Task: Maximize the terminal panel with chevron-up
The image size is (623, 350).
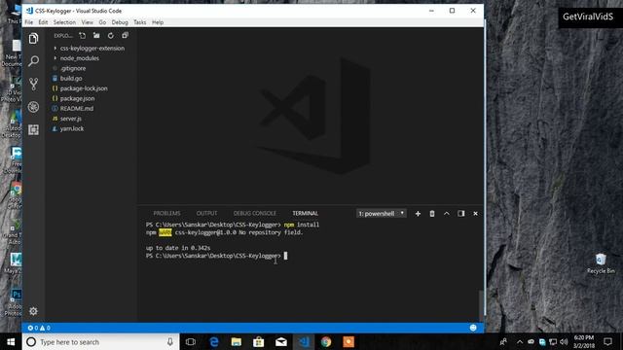Action: click(447, 214)
